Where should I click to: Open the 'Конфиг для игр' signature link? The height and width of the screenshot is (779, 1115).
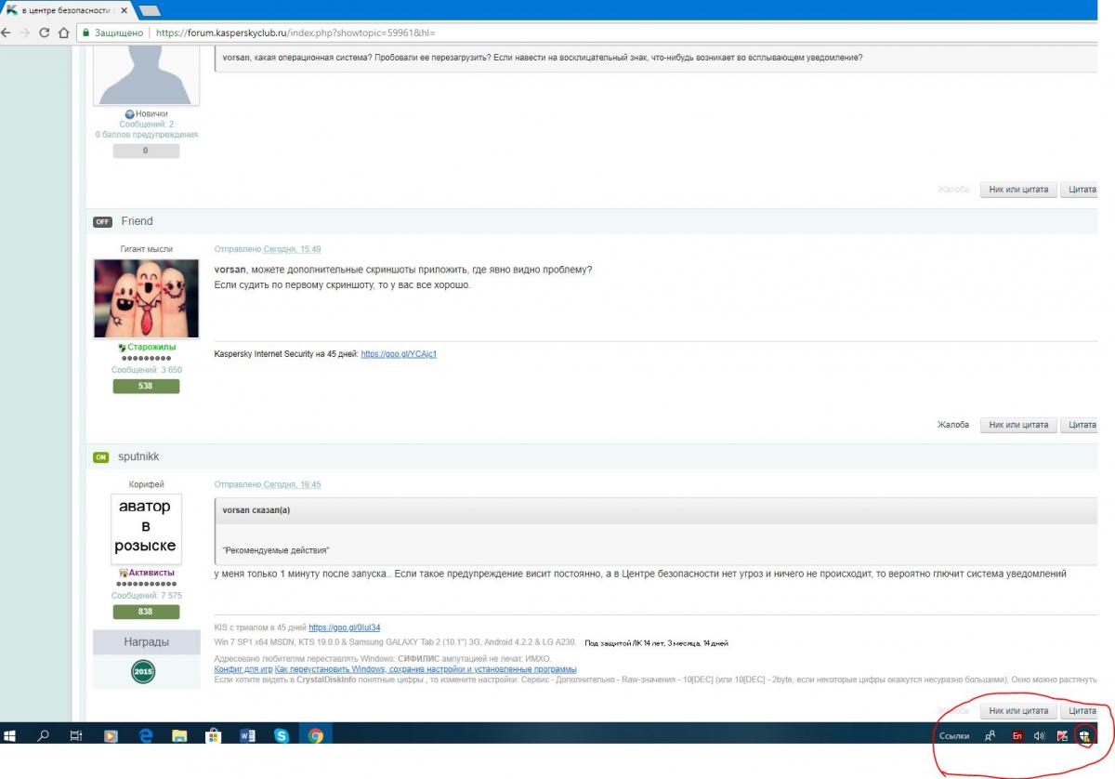[243, 669]
